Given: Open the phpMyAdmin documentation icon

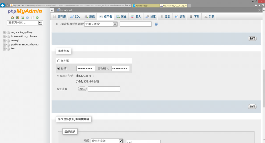Looking at the screenshot, I should [27, 18].
